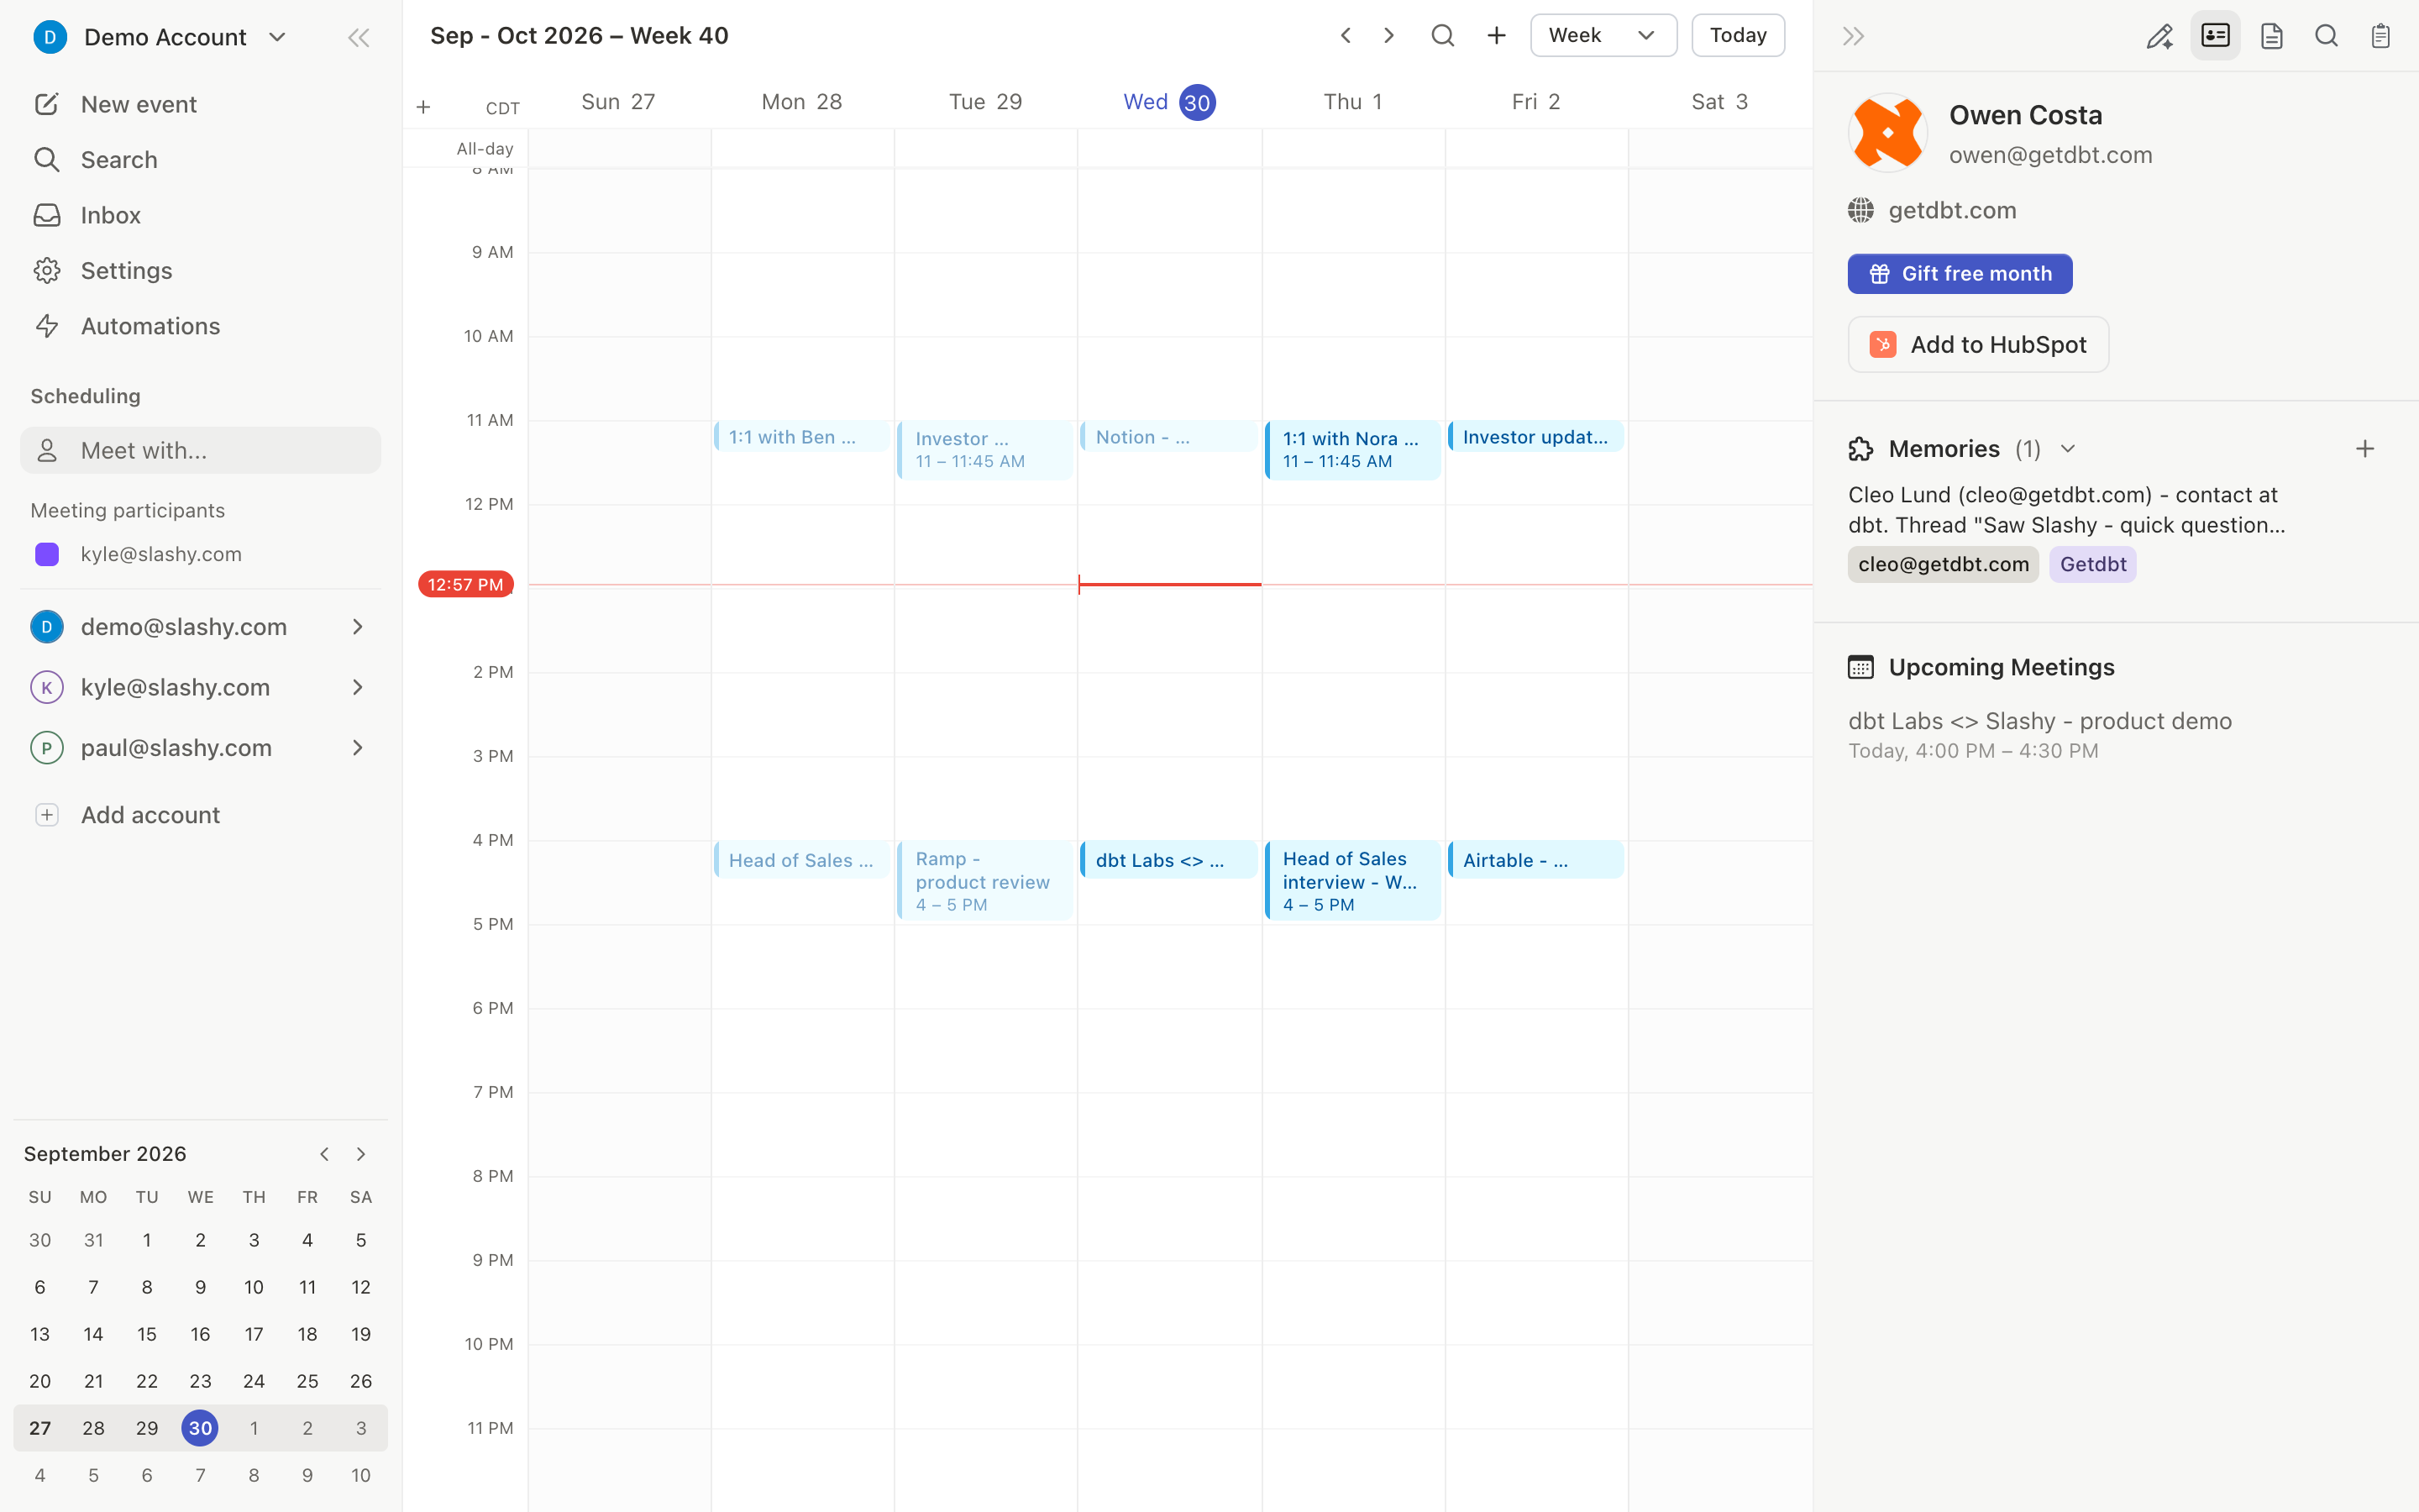Screen dimensions: 2419x1512
Task: Click the AI compose pencil icon
Action: [x=2159, y=37]
